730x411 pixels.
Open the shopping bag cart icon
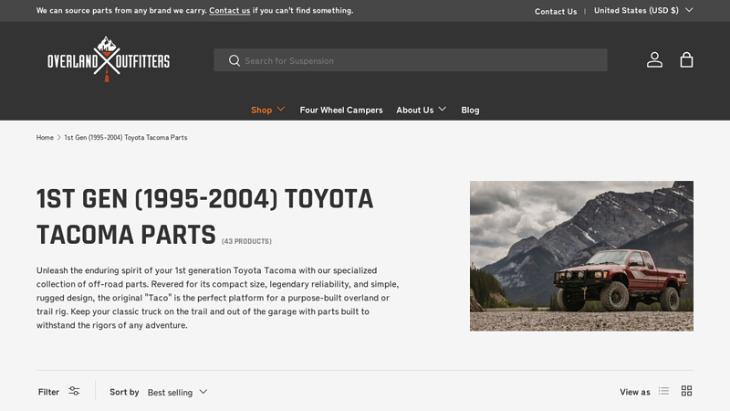pos(686,60)
